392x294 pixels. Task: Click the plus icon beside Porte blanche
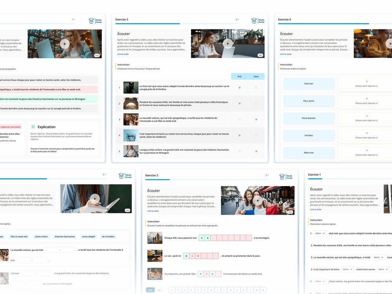[367, 116]
